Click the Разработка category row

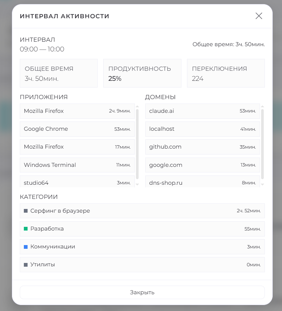coord(142,229)
